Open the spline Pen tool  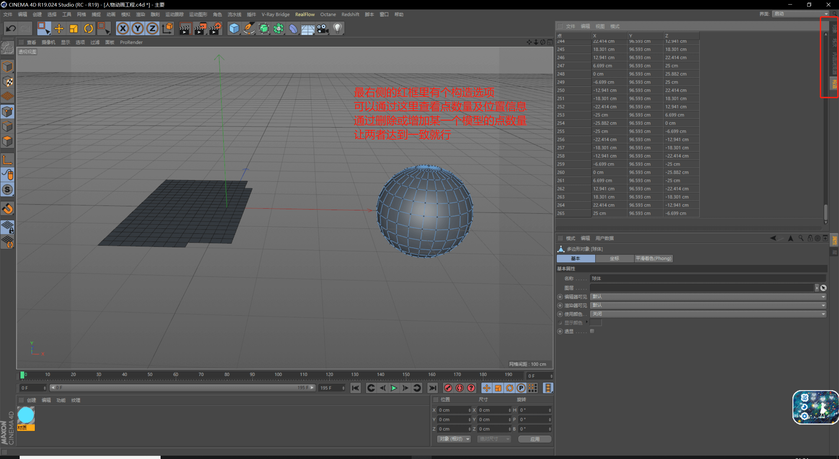(x=249, y=29)
